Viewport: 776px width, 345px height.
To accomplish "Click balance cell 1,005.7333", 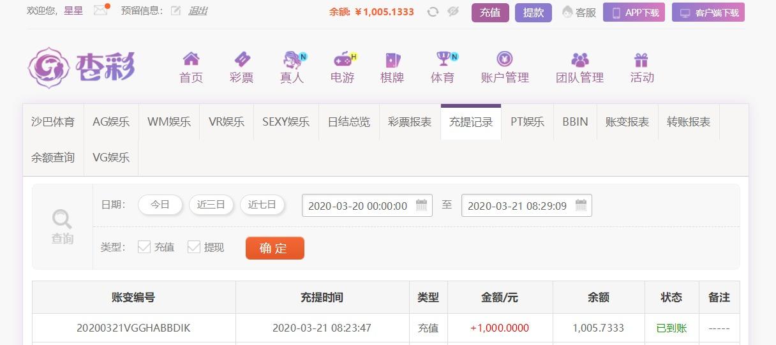I will click(599, 328).
